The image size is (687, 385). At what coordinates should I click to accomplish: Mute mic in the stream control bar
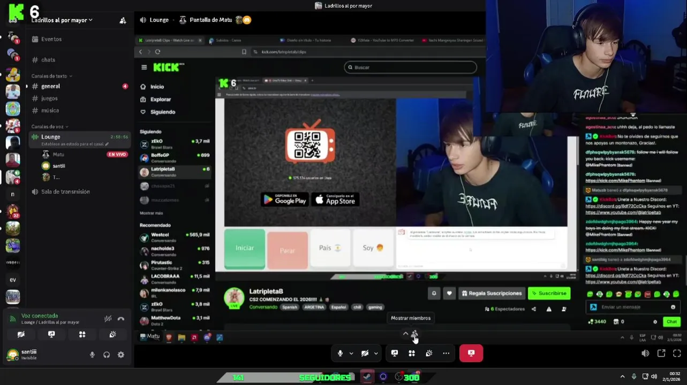tap(340, 353)
